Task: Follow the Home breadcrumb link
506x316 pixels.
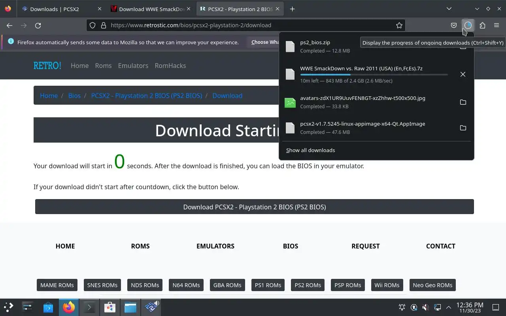Action: [49, 96]
